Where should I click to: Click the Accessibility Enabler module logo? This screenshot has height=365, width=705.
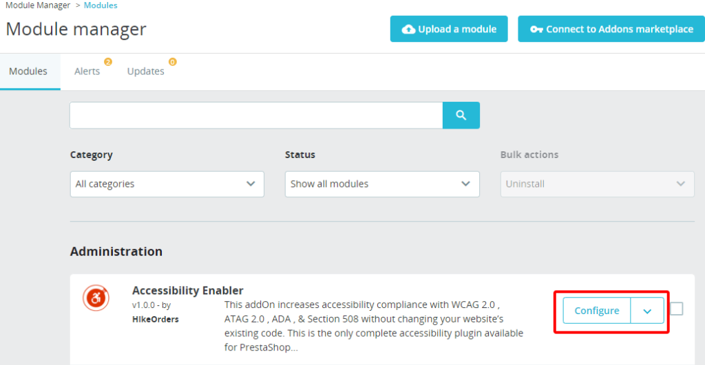point(96,298)
